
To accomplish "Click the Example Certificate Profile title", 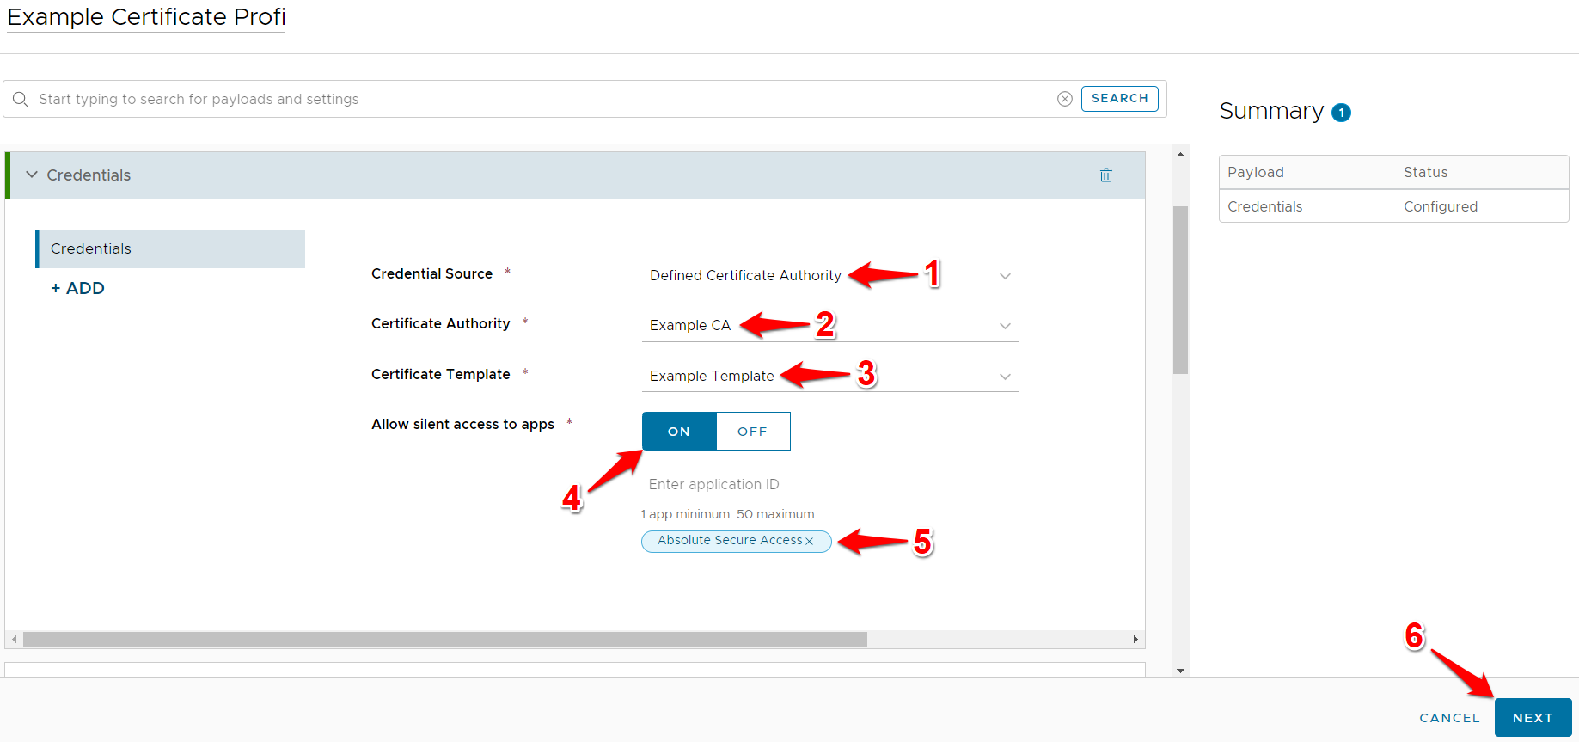I will [x=146, y=17].
